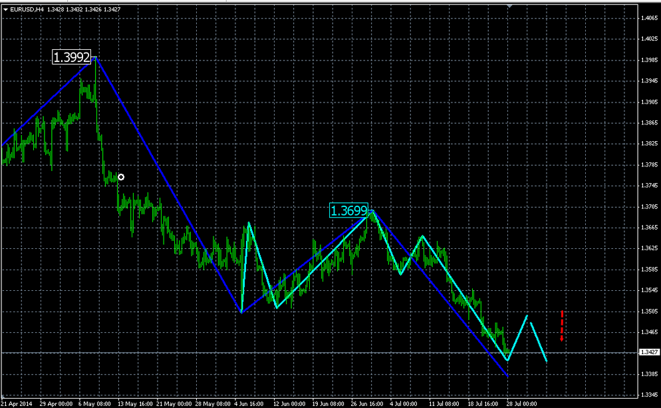Viewport: 661px width, 408px height.
Task: Click the 28 May 08:00 time label
Action: point(213,404)
